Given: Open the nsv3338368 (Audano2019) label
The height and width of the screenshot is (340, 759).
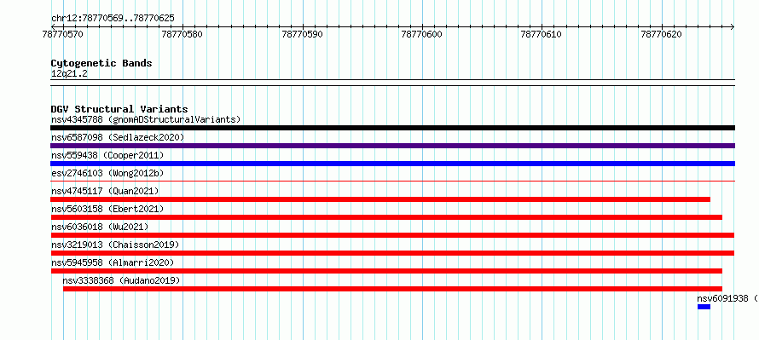Looking at the screenshot, I should click(121, 280).
